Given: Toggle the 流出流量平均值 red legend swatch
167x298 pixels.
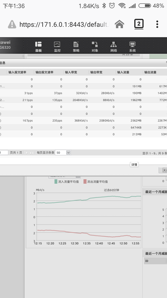Looking at the screenshot, I should point(85,182).
